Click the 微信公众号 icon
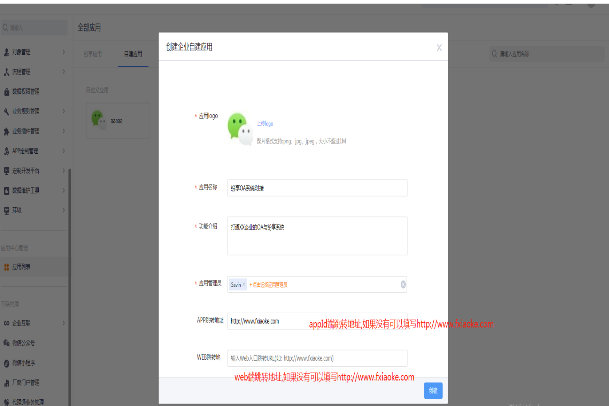This screenshot has width=609, height=406. [x=6, y=343]
